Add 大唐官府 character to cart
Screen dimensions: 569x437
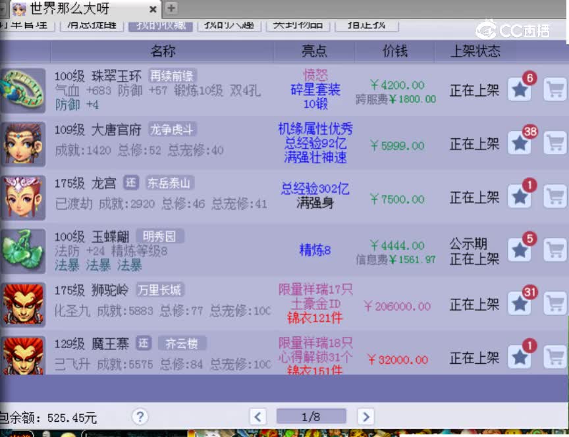tap(555, 143)
